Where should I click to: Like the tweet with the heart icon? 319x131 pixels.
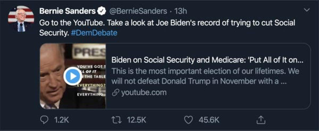coord(188,120)
